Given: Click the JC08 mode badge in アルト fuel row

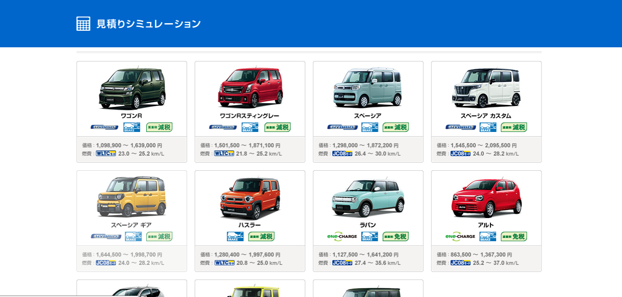Looking at the screenshot, I should (x=461, y=263).
